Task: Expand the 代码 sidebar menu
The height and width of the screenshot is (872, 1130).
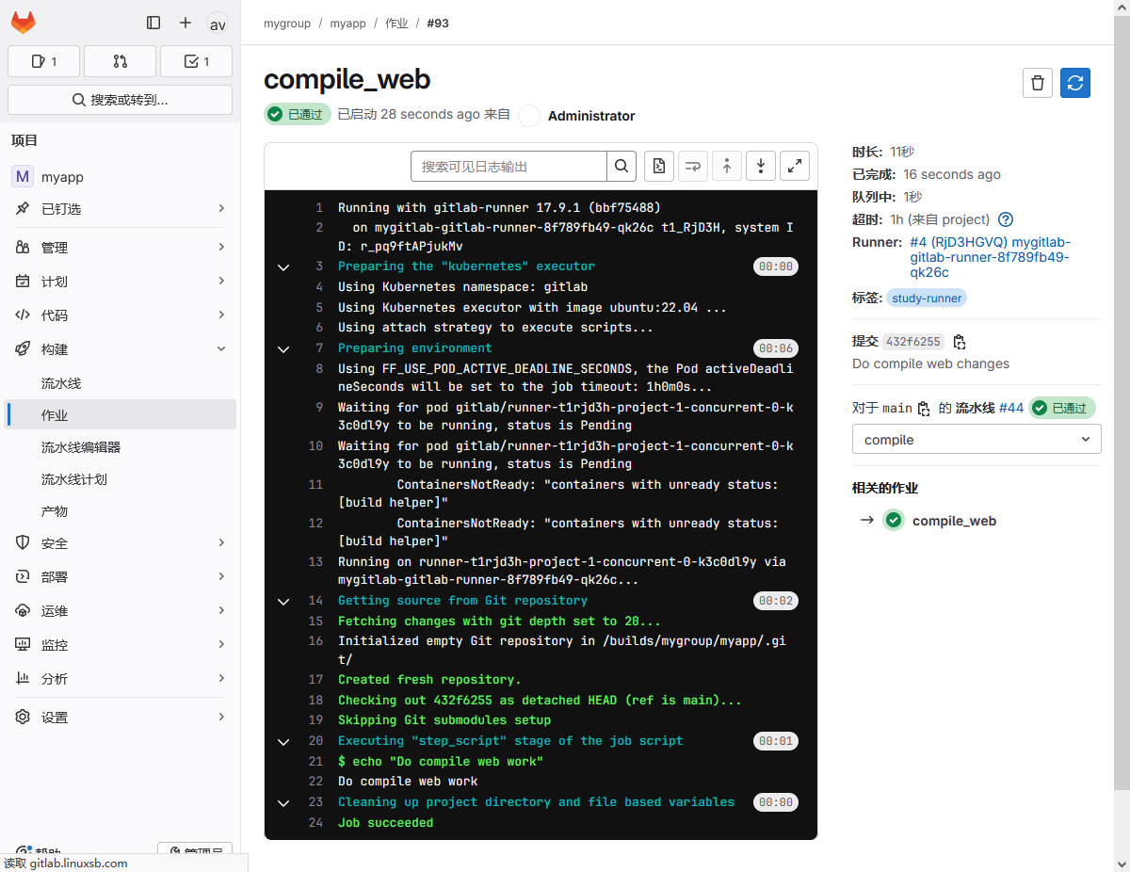Action: 120,315
